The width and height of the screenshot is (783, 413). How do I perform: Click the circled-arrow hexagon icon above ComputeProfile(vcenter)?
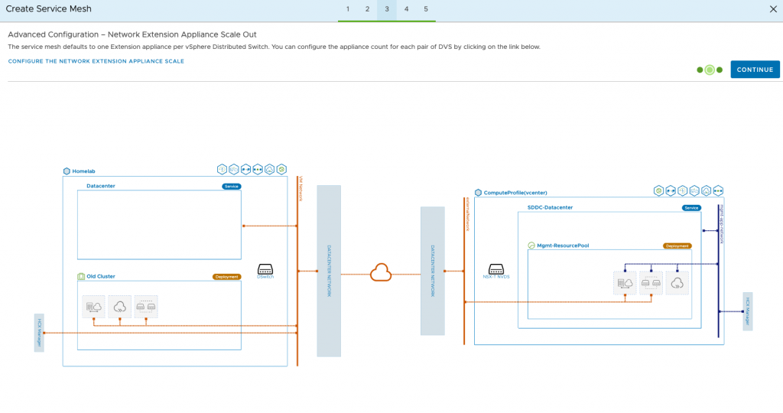pyautogui.click(x=683, y=190)
